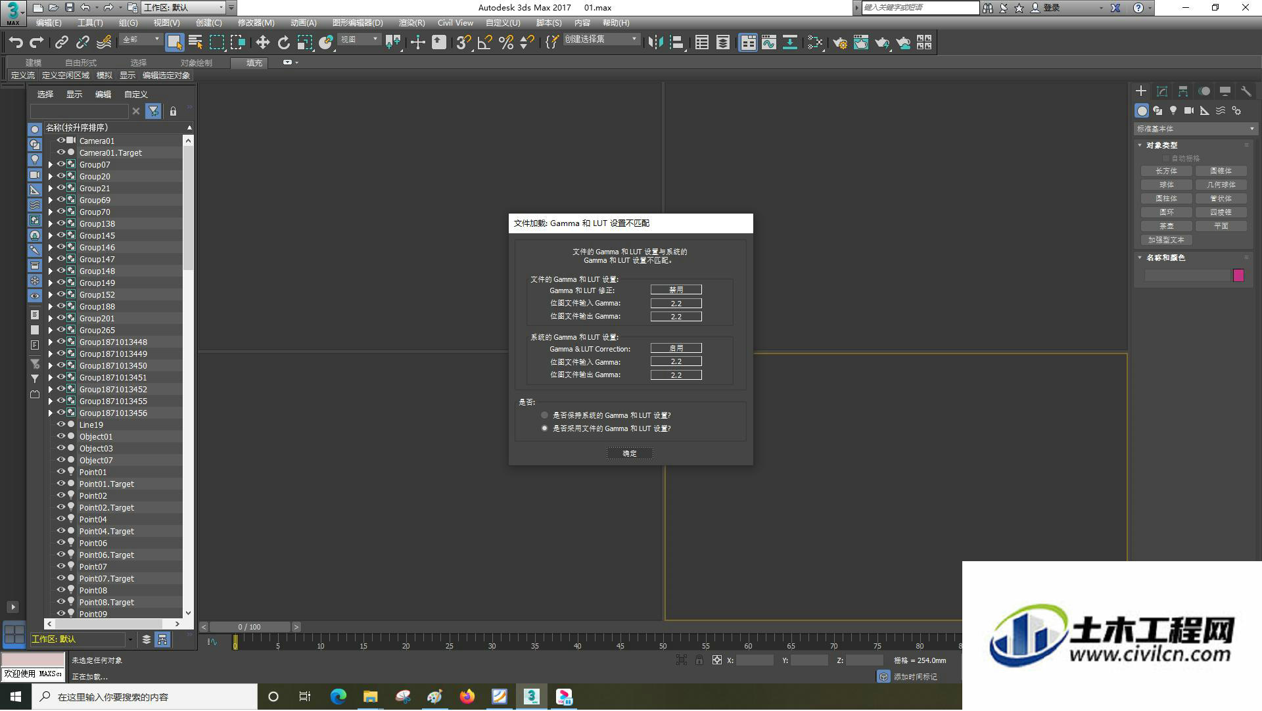Click the 圆环 torus primitive button
The width and height of the screenshot is (1262, 711).
(1166, 212)
